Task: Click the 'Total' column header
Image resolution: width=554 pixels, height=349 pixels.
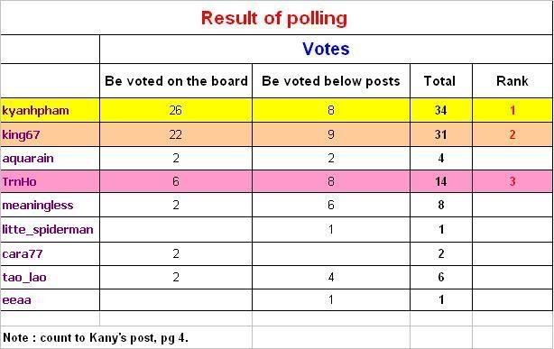Action: pos(441,81)
